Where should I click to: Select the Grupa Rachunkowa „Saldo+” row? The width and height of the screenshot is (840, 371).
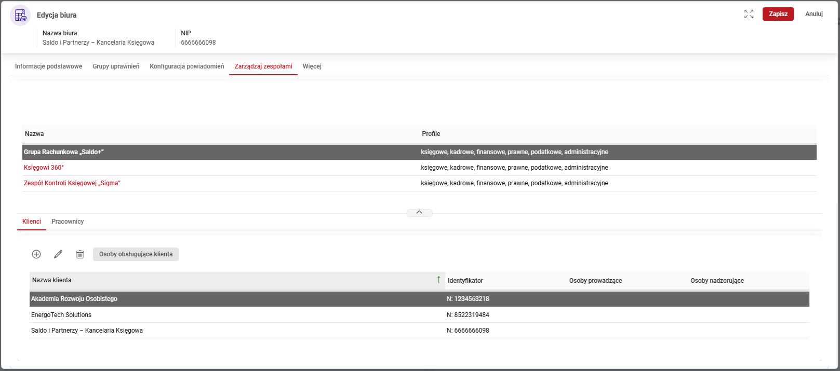coord(64,152)
